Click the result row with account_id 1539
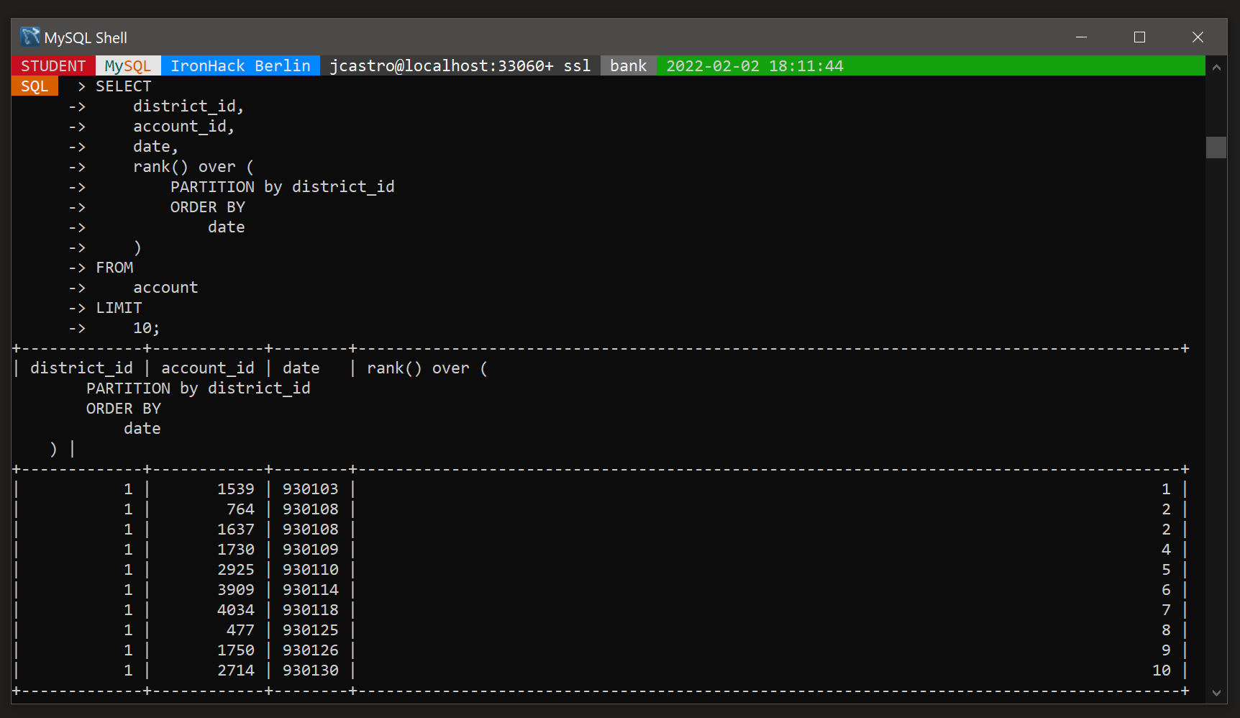Image resolution: width=1240 pixels, height=718 pixels. tap(235, 488)
